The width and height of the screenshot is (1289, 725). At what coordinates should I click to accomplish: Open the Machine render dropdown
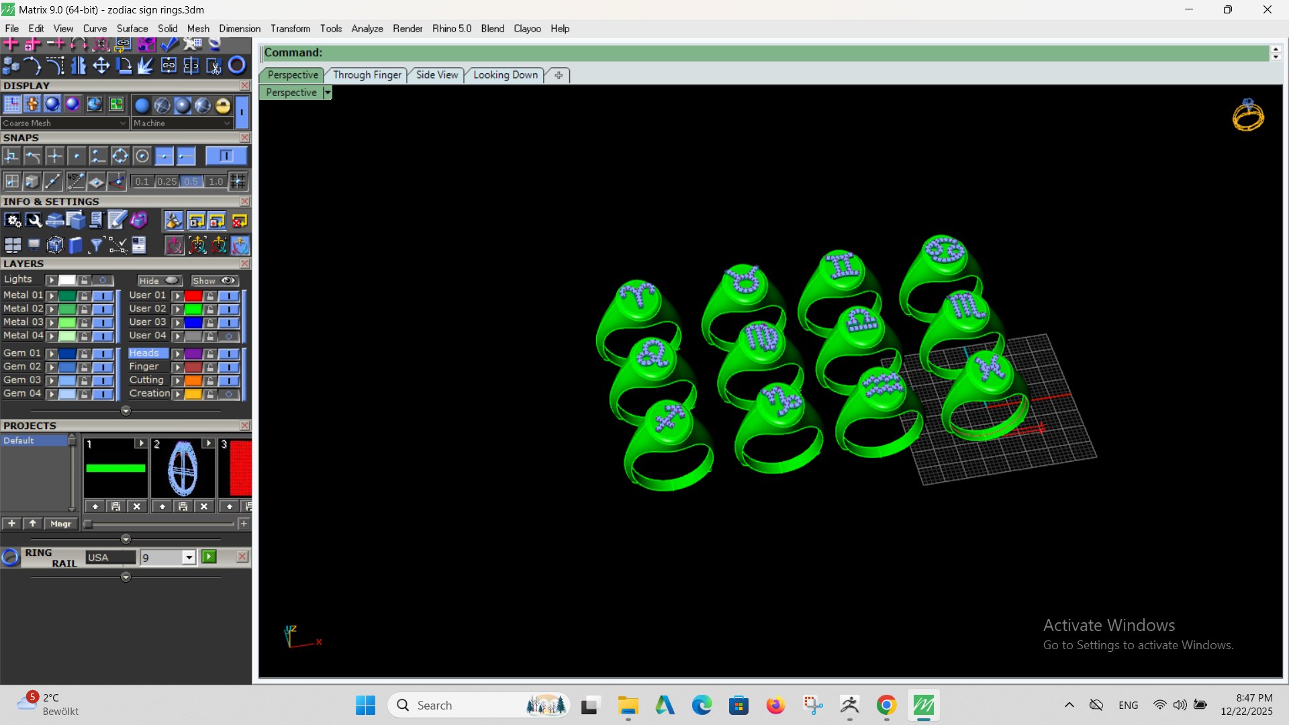[x=181, y=124]
